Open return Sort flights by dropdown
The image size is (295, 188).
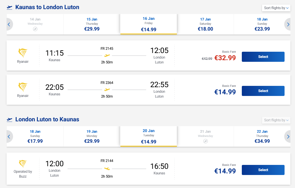point(276,120)
